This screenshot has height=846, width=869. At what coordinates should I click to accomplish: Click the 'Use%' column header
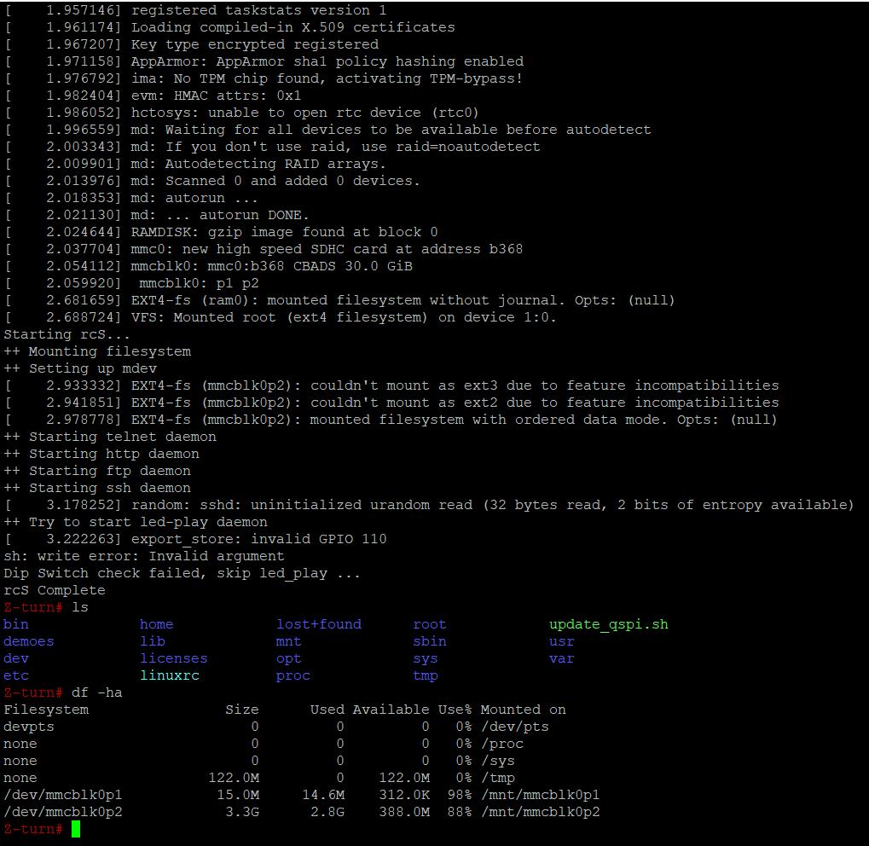click(455, 710)
